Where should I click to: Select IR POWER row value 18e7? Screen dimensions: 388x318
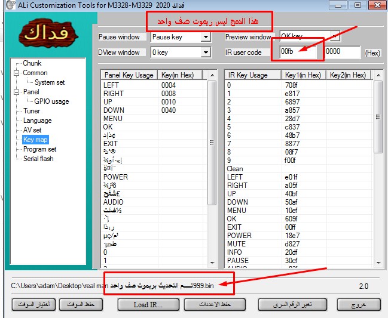[x=292, y=236]
